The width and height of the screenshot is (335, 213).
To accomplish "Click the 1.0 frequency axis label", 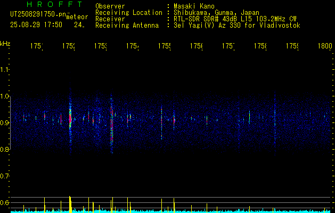I will point(4,96).
